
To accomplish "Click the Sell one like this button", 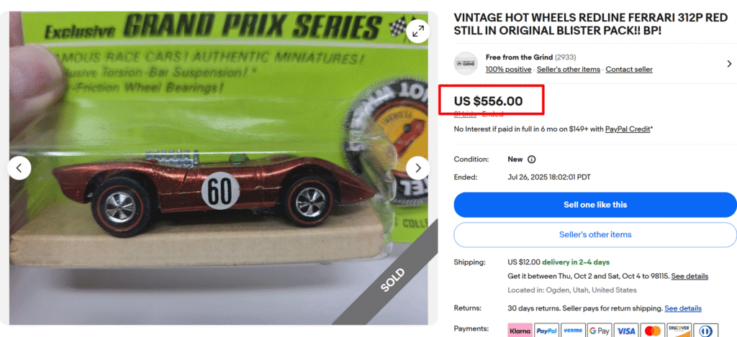I will click(x=595, y=205).
